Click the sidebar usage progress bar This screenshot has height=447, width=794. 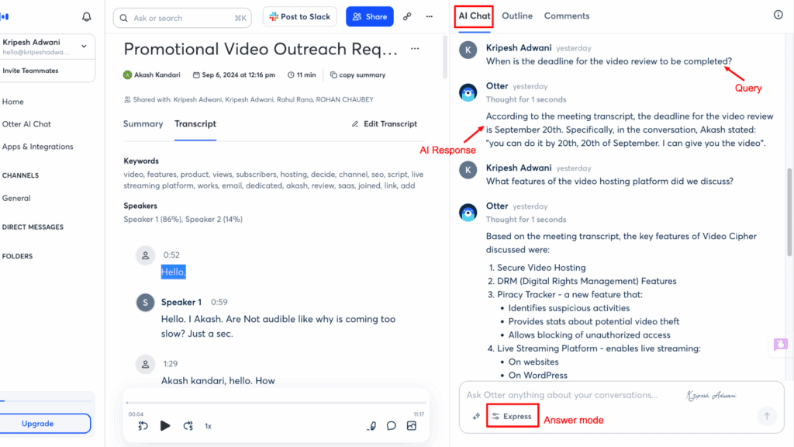tap(46, 401)
